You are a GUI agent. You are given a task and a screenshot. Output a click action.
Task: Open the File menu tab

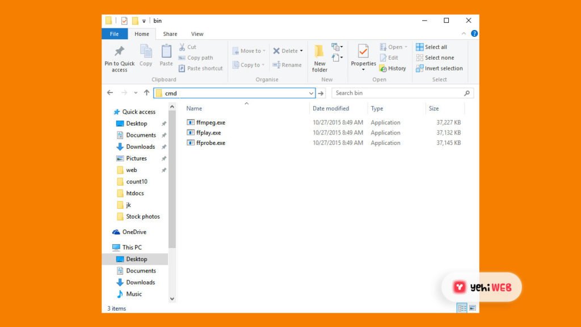click(114, 34)
